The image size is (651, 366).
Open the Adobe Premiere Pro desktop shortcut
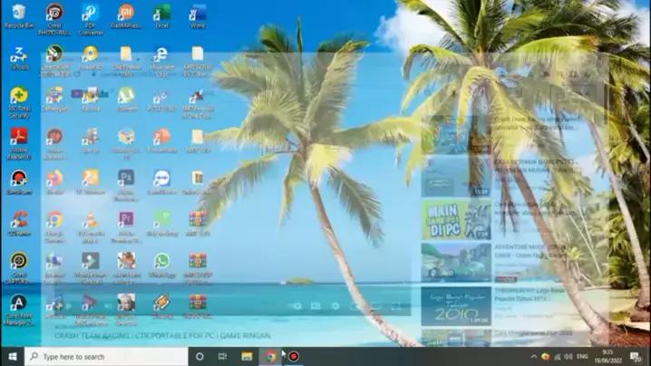(x=126, y=219)
